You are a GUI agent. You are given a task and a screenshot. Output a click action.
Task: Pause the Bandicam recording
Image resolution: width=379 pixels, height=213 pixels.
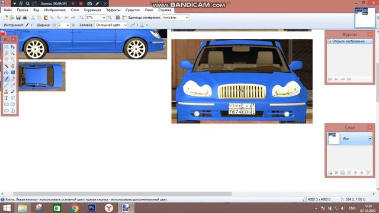pyautogui.click(x=73, y=4)
